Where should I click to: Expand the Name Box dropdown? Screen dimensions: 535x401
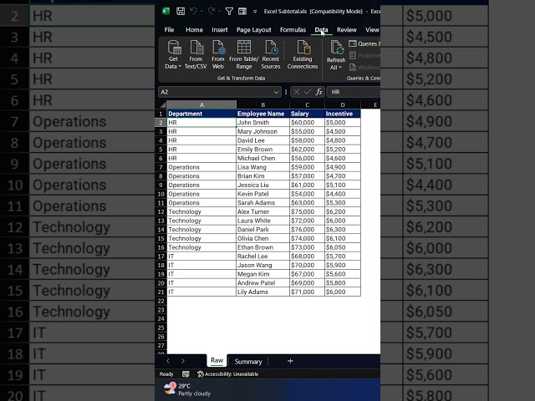tap(276, 92)
